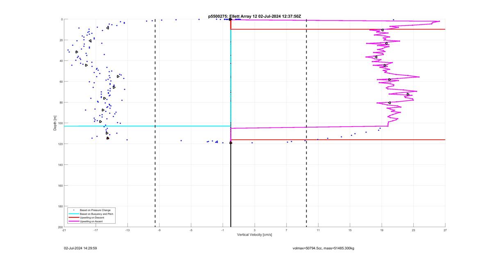
Task: Click y-axis tick label '160'
Action: [60, 185]
